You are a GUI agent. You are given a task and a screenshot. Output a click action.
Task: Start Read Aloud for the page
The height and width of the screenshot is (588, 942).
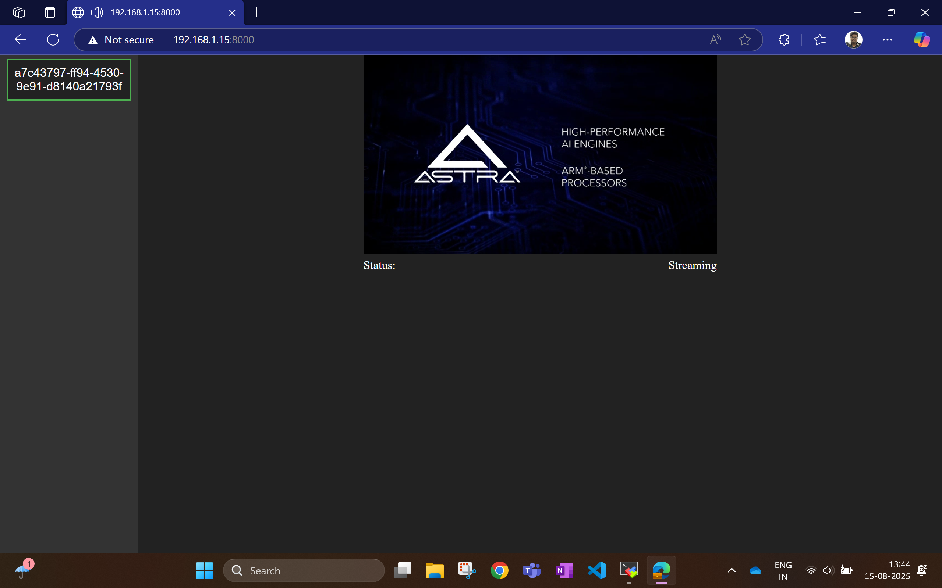(x=715, y=39)
